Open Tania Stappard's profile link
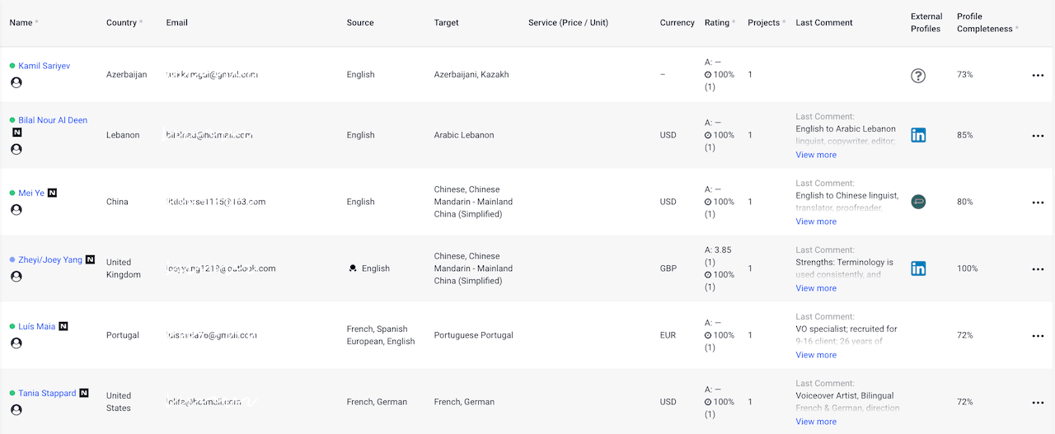Screen dimensions: 1055x434 [x=47, y=394]
